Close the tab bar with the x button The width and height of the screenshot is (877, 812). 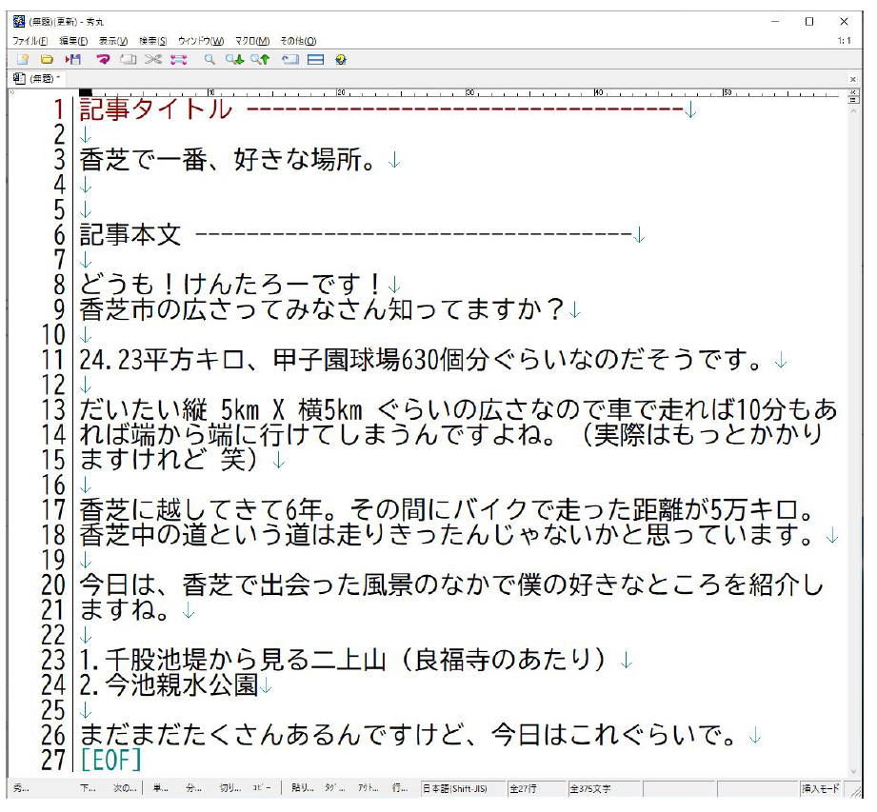852,78
